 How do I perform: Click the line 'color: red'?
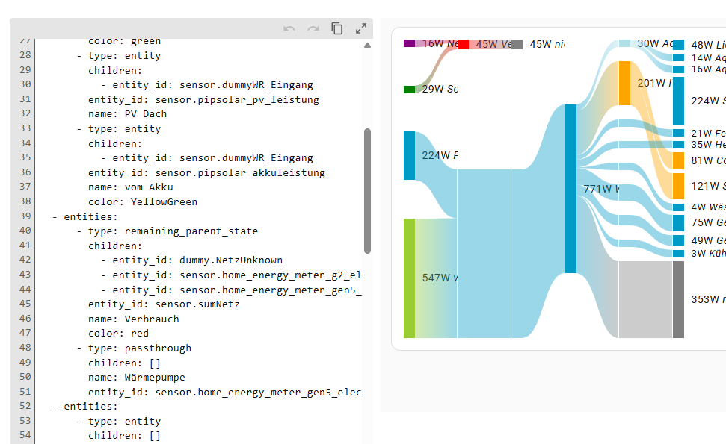(x=119, y=333)
